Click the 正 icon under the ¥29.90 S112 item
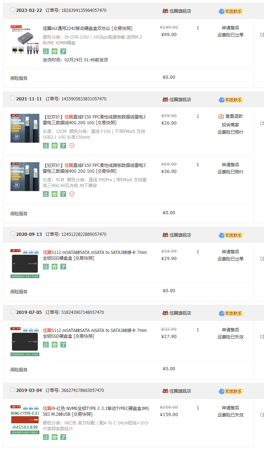264x449 pixels. click(46, 267)
